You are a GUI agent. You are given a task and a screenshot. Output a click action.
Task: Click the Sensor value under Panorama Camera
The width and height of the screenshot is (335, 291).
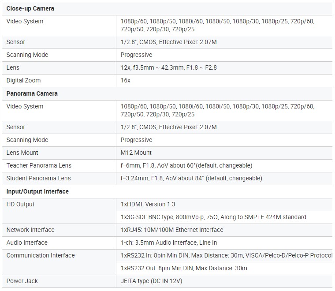(168, 127)
